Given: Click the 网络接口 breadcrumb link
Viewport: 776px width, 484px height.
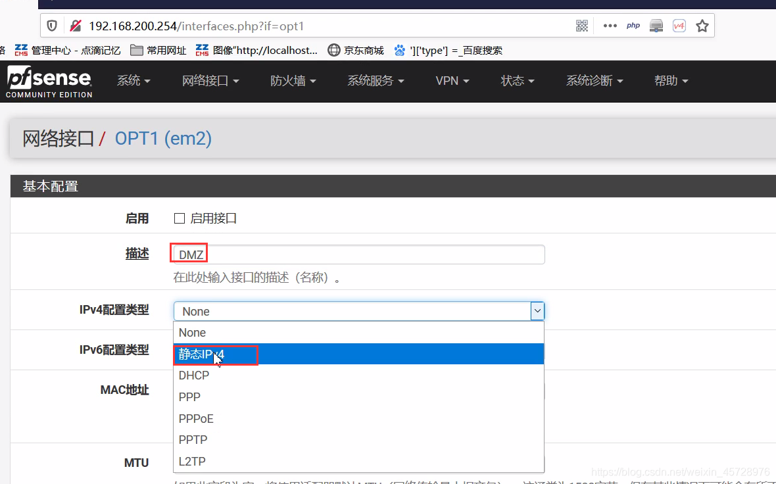Looking at the screenshot, I should 59,139.
